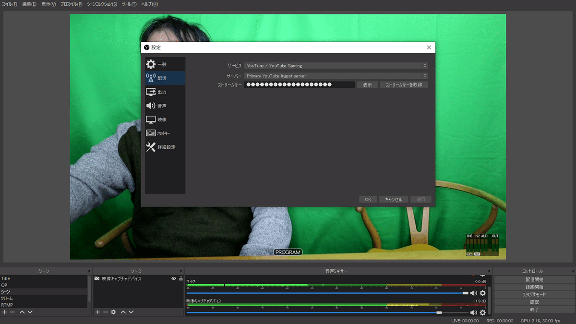Open マイク mixer gear settings
This screenshot has width=576, height=324.
483,293
